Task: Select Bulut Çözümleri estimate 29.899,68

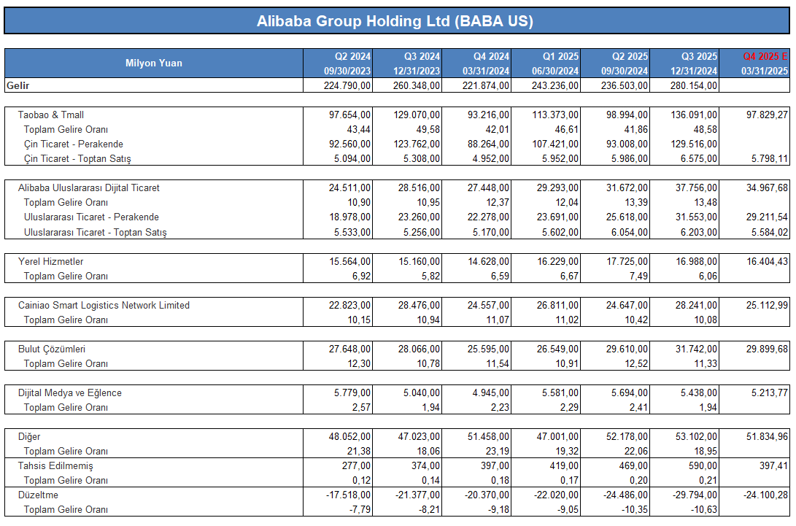Action: 767,349
